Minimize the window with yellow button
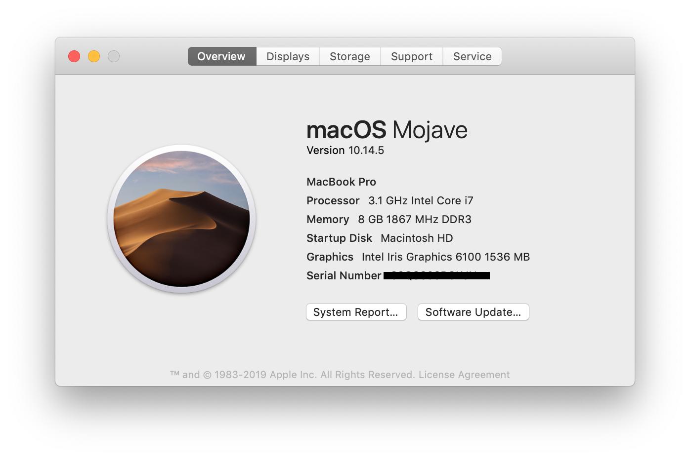 click(x=94, y=56)
